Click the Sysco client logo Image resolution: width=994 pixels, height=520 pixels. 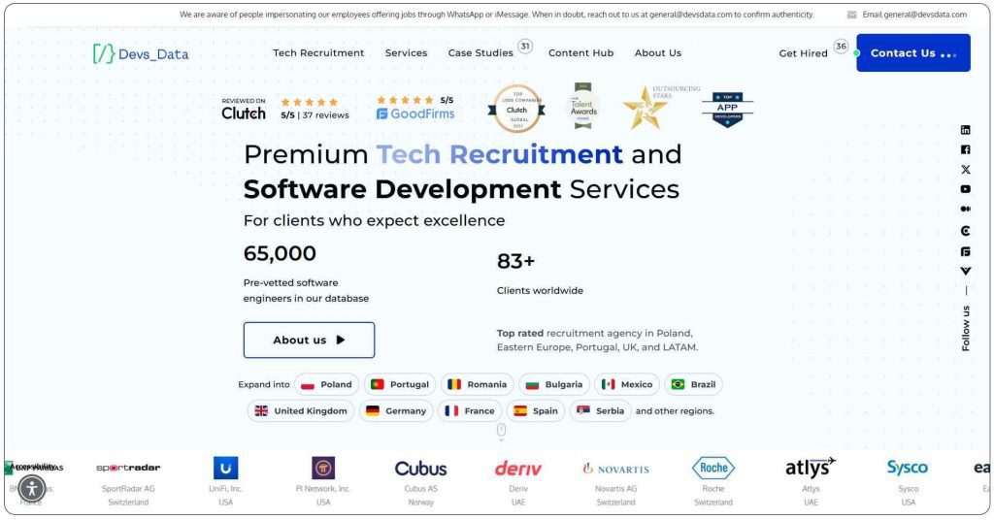point(908,468)
